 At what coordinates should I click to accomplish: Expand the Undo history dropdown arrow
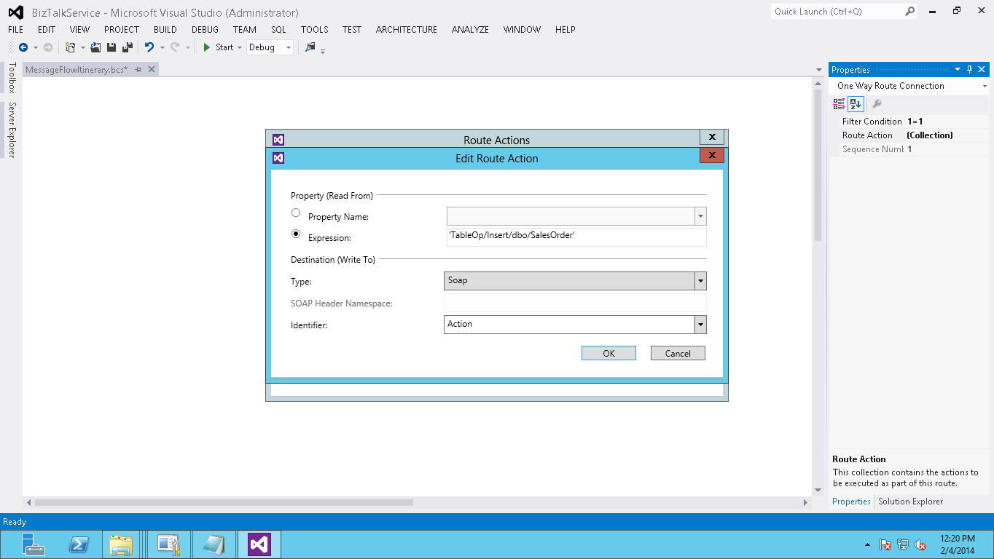click(162, 47)
